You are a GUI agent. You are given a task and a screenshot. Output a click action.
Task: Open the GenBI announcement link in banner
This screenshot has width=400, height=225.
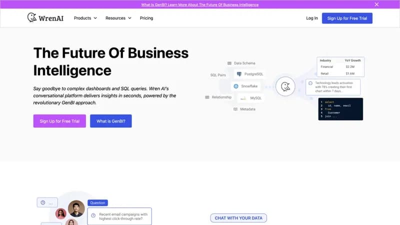tap(199, 4)
